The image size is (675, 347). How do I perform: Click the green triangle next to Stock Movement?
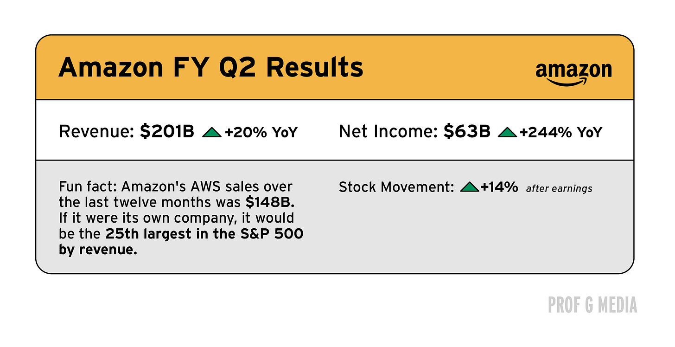click(x=469, y=187)
